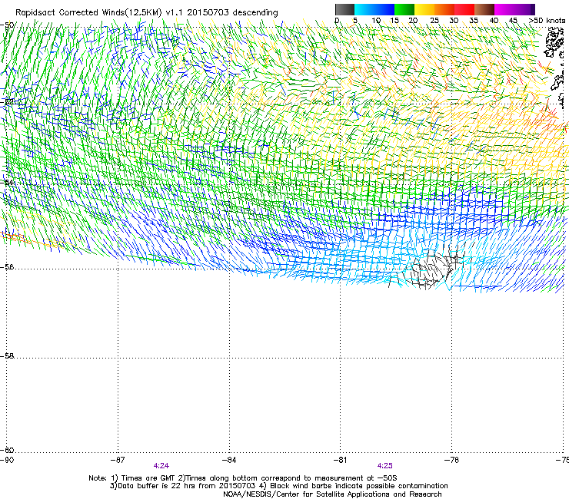Click longitude label '-87'
The width and height of the screenshot is (569, 499).
[118, 460]
